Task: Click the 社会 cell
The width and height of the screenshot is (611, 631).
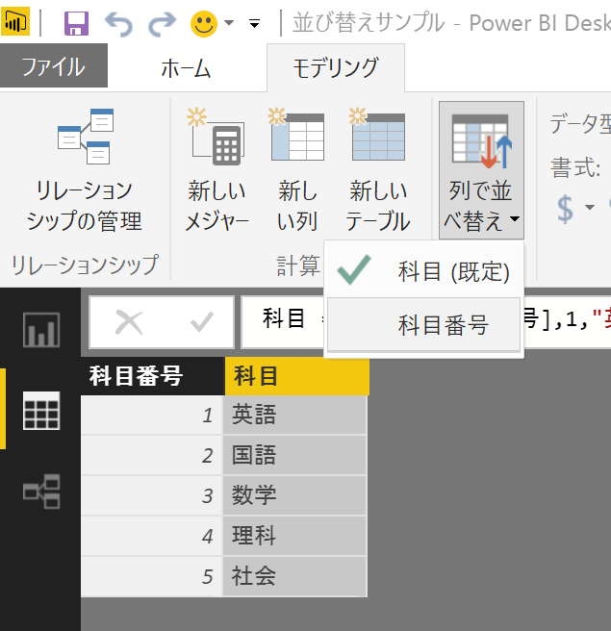Action: [x=294, y=576]
